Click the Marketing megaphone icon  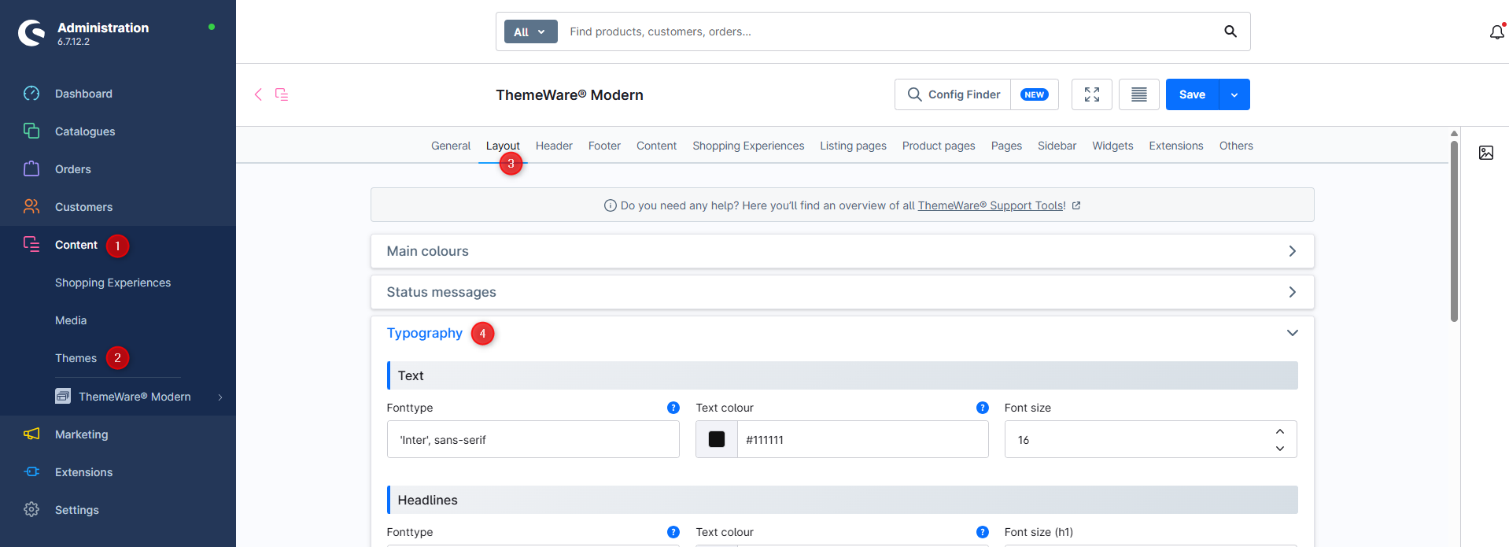point(31,434)
